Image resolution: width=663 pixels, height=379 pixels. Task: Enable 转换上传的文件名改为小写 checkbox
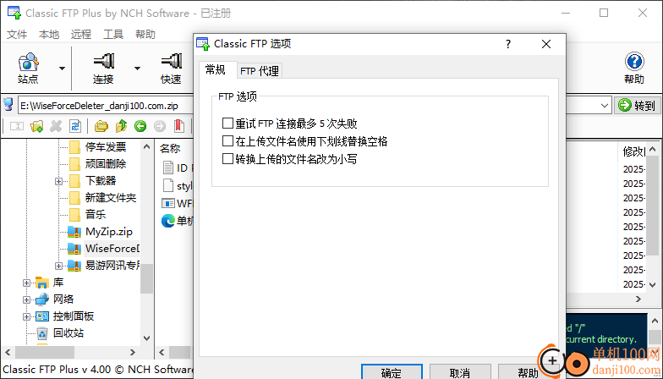coord(227,159)
